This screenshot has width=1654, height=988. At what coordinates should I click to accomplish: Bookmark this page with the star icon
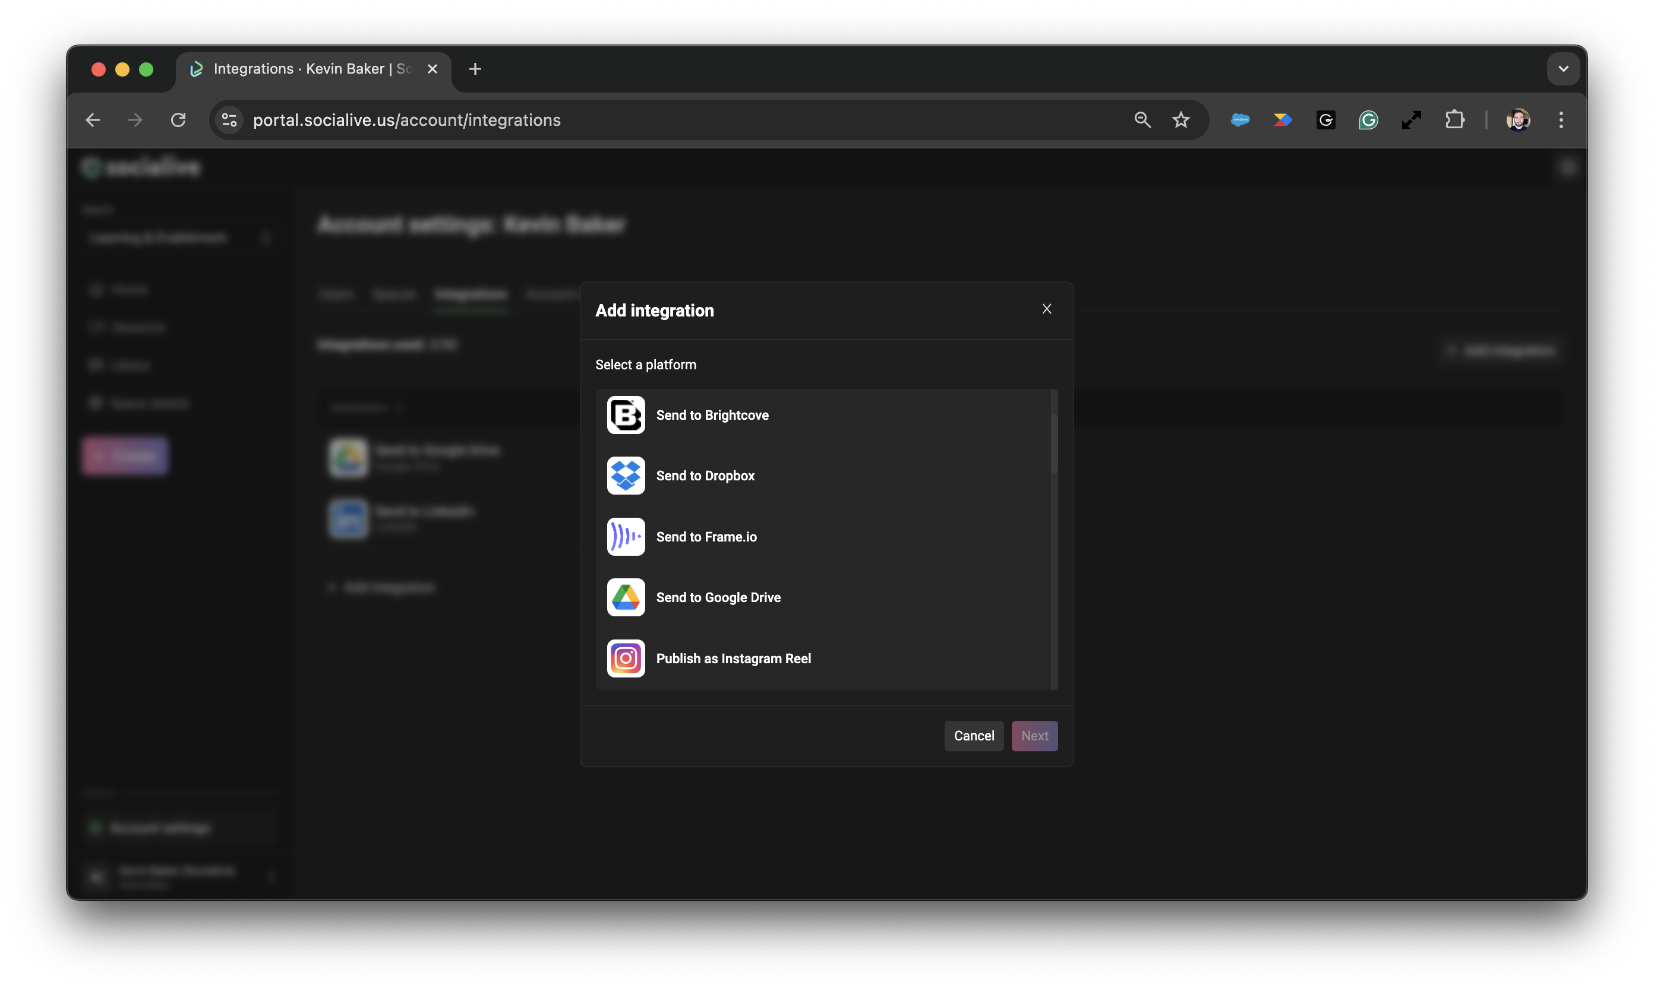(1181, 120)
